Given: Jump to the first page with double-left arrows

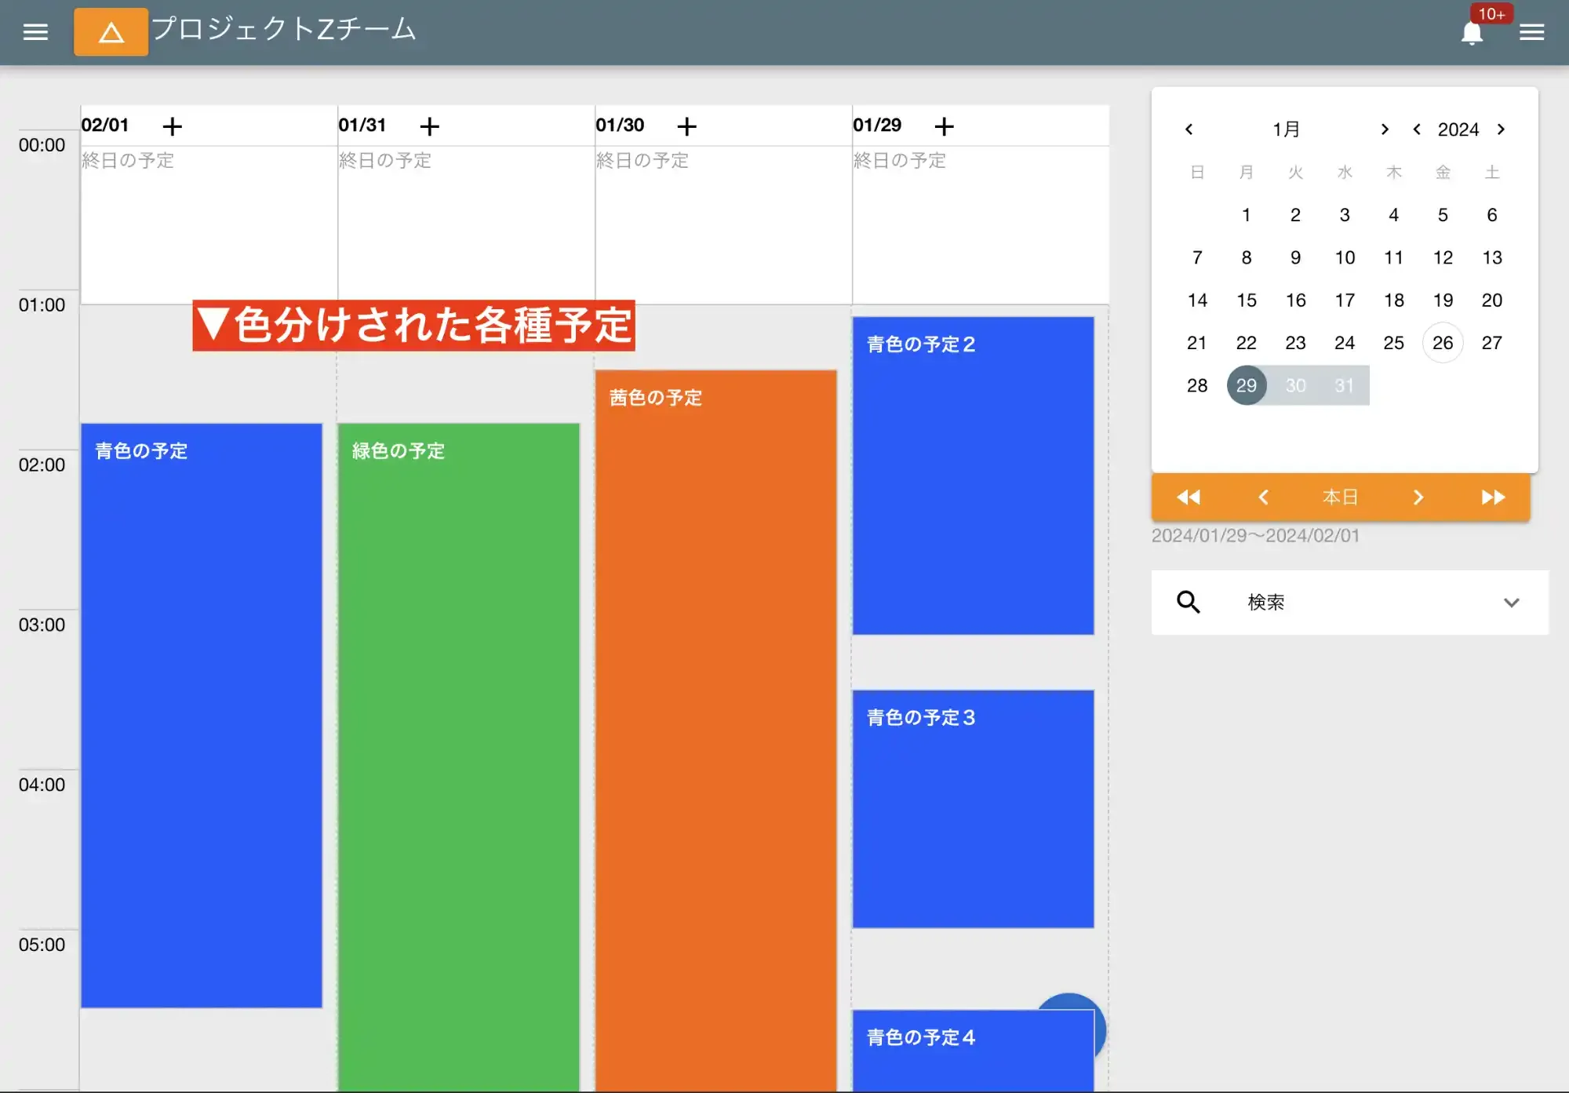Looking at the screenshot, I should pyautogui.click(x=1188, y=497).
